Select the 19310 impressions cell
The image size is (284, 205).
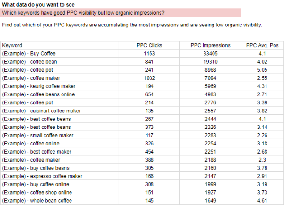(x=210, y=62)
